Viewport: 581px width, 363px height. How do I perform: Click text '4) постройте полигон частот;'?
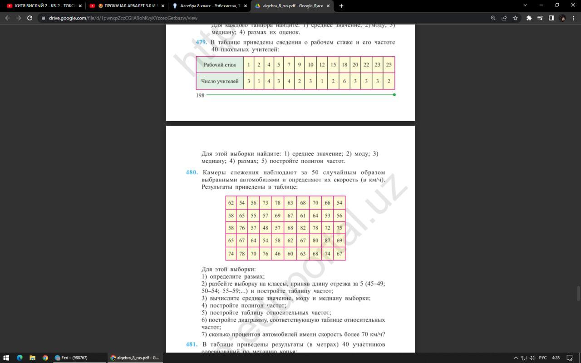point(244,305)
